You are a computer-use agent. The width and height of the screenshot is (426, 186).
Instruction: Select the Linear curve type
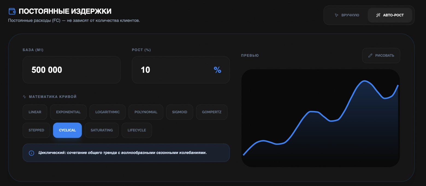click(35, 112)
